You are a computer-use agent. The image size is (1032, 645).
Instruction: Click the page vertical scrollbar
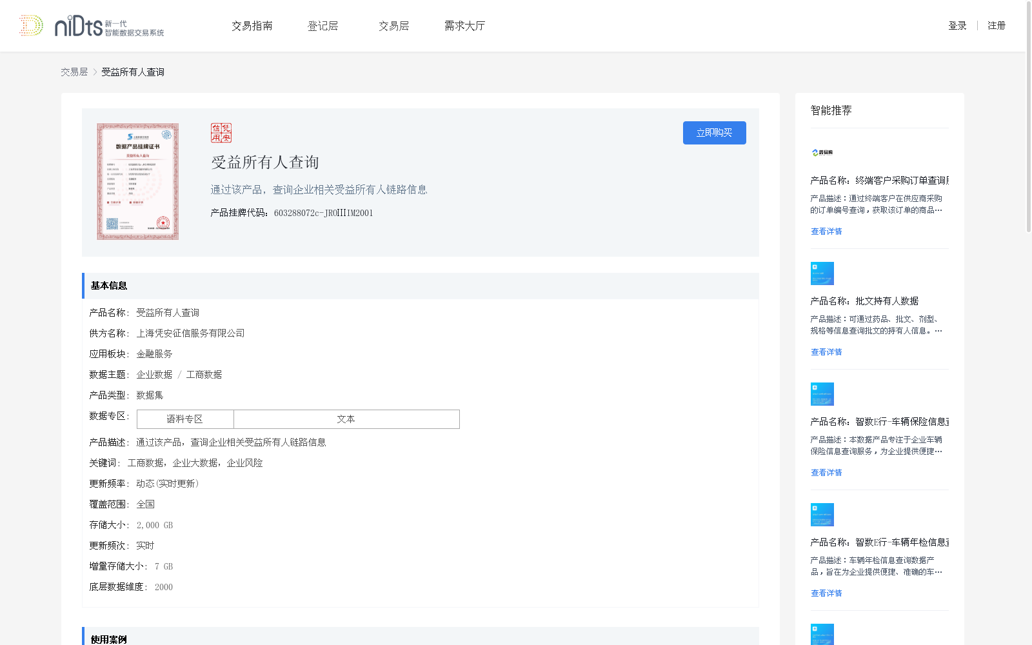1029,117
